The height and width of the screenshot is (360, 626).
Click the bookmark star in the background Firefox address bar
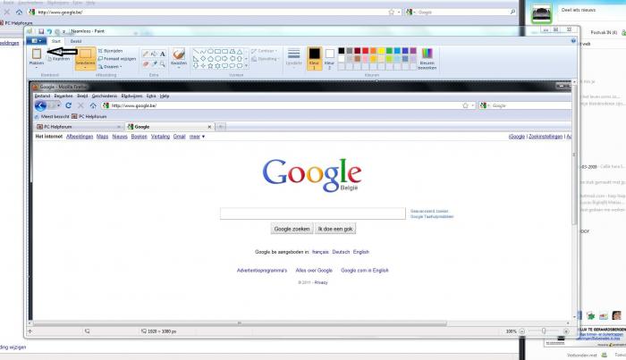point(392,13)
